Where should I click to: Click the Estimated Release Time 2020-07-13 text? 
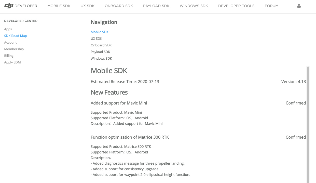click(125, 82)
